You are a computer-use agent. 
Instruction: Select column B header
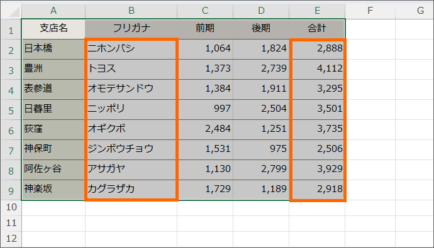click(x=131, y=11)
